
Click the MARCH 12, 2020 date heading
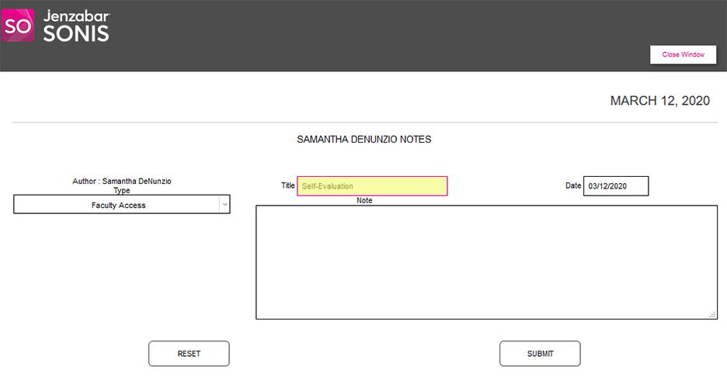(x=659, y=101)
